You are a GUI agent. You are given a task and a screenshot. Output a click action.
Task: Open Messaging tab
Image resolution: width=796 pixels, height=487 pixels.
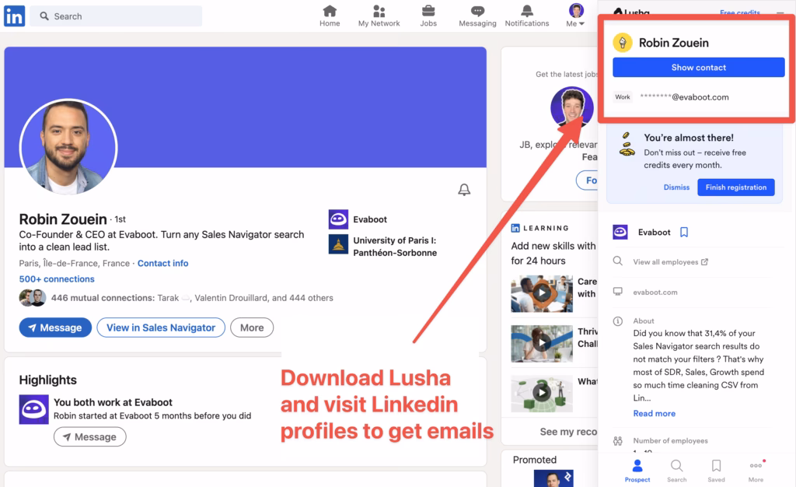(477, 16)
